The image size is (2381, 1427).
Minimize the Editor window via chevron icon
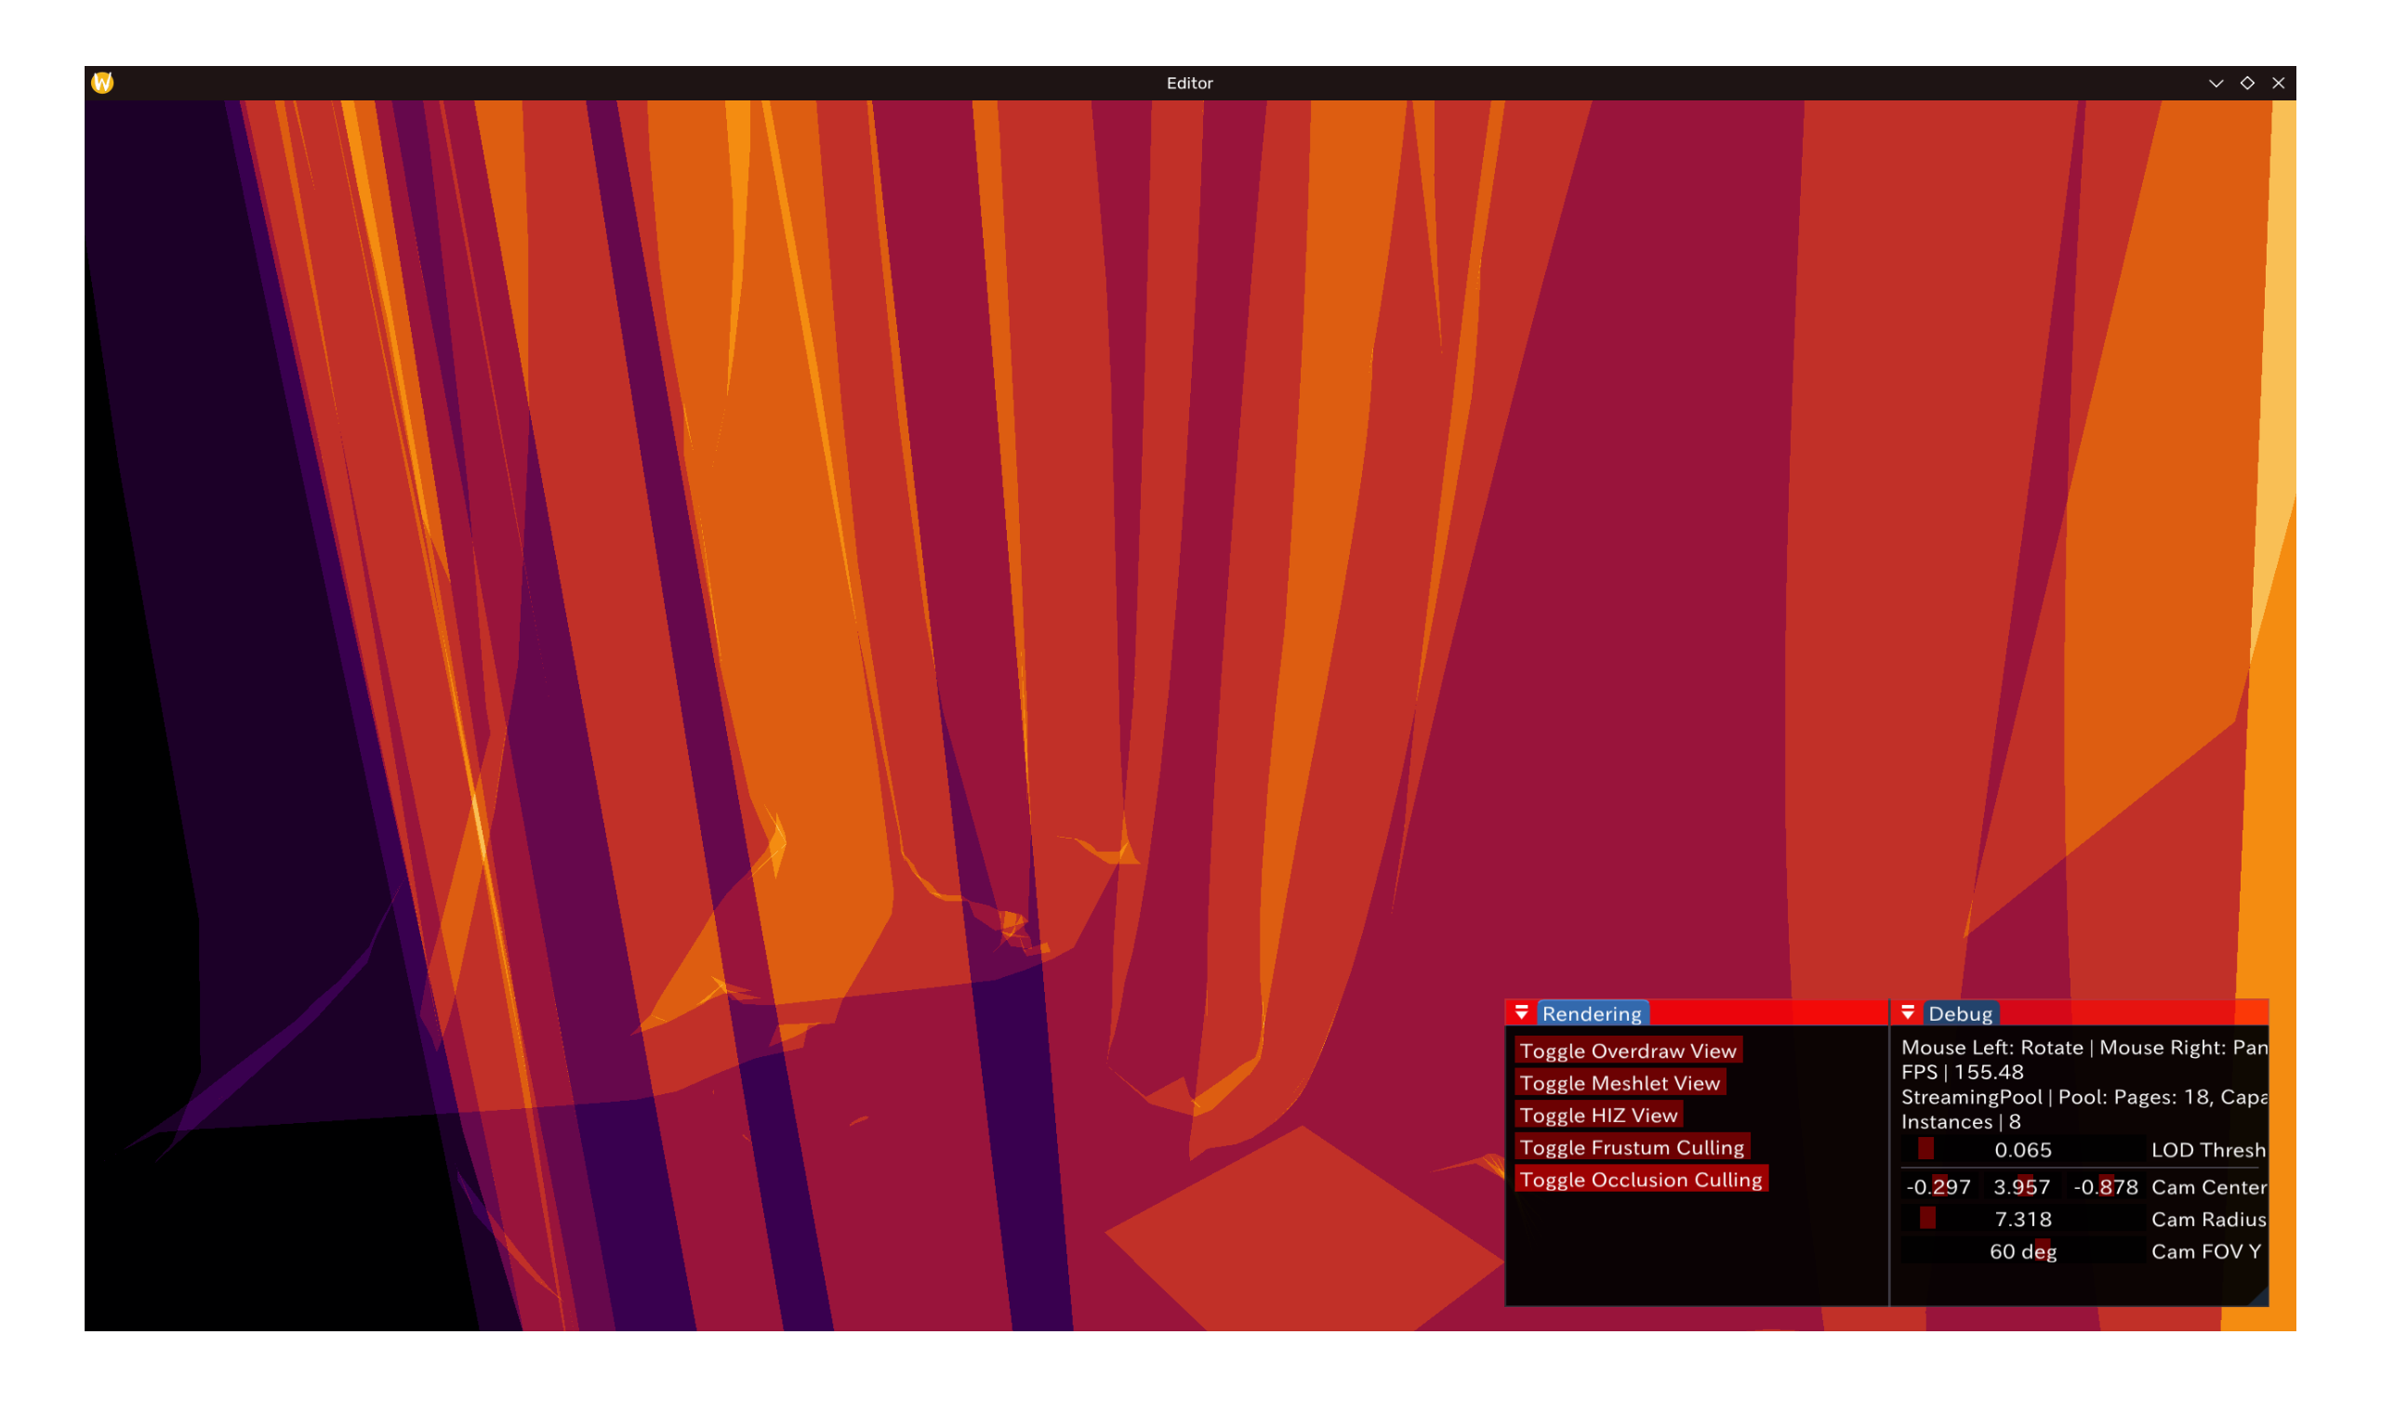(2216, 84)
